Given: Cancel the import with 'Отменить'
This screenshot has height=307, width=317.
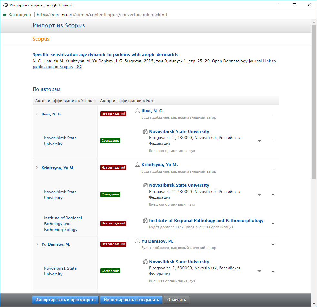Looking at the screenshot, I should tap(177, 300).
